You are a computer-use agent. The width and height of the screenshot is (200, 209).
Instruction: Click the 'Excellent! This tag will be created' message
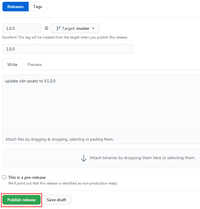tap(65, 38)
